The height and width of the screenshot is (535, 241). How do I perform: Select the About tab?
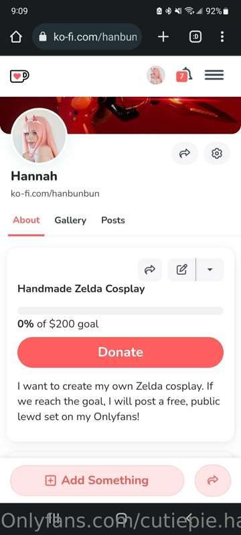point(26,221)
